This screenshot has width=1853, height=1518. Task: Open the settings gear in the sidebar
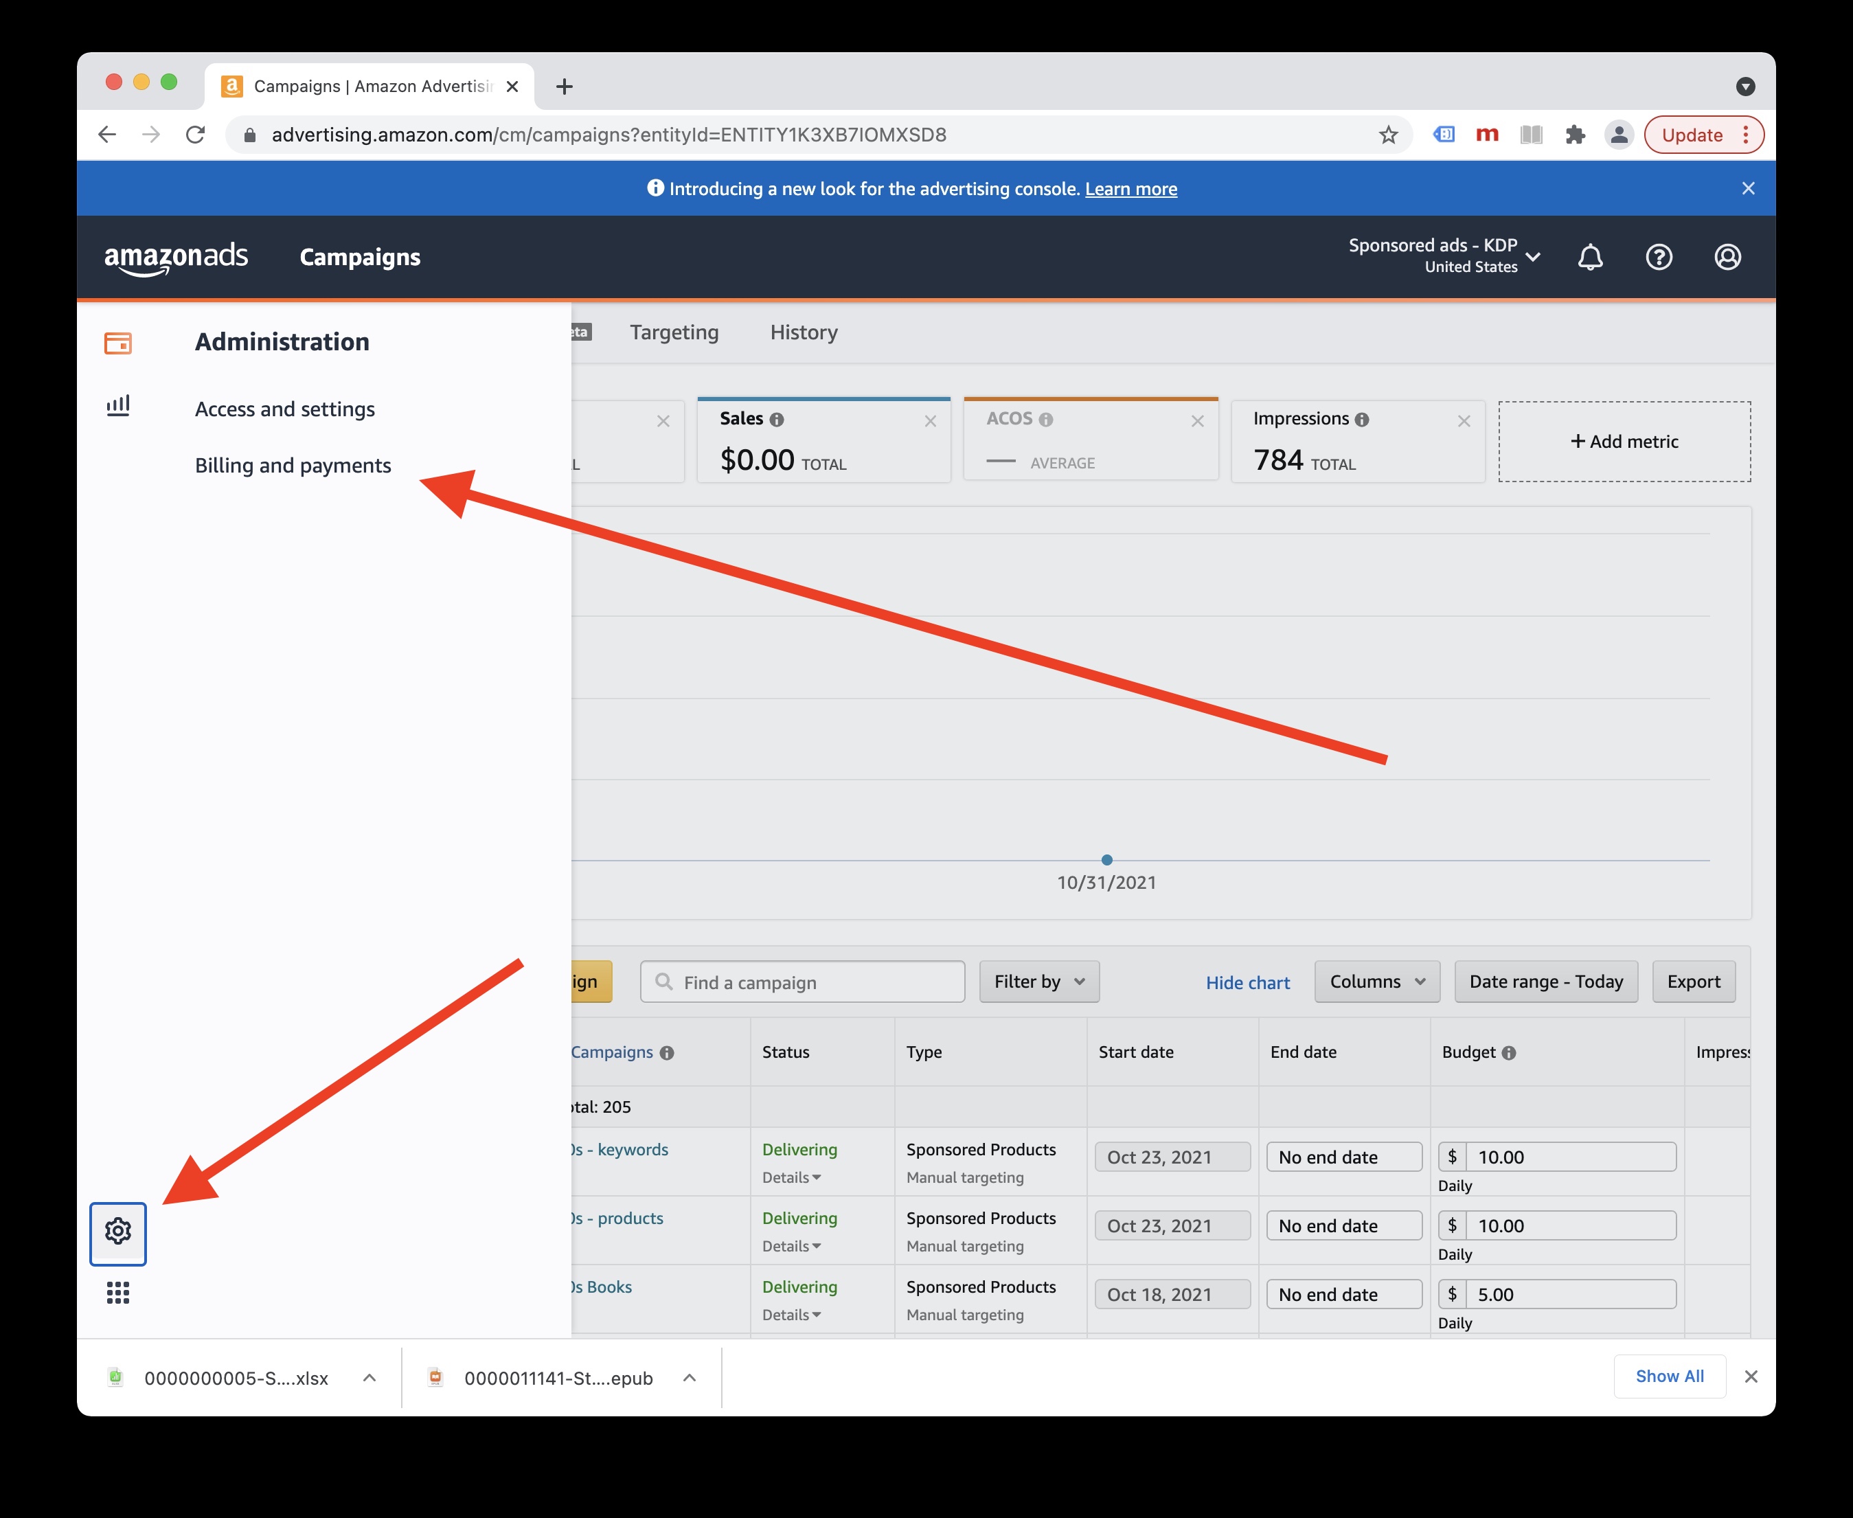click(x=118, y=1233)
